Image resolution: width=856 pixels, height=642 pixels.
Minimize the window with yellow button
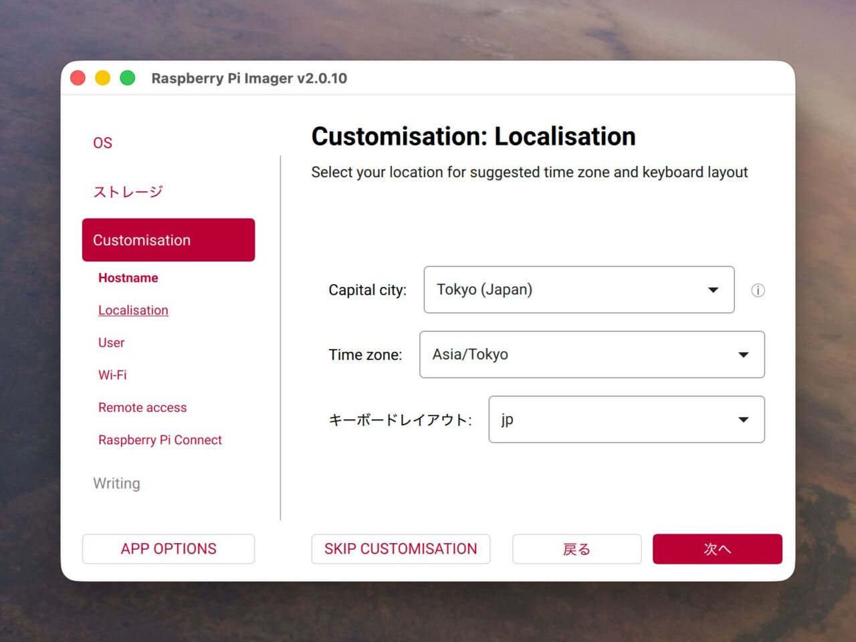click(103, 78)
